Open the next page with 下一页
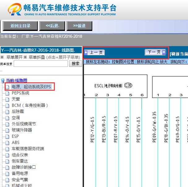 click(155, 52)
